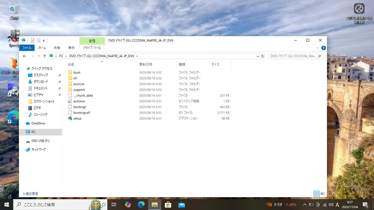Expand chevron after PC in address bar

66,56
